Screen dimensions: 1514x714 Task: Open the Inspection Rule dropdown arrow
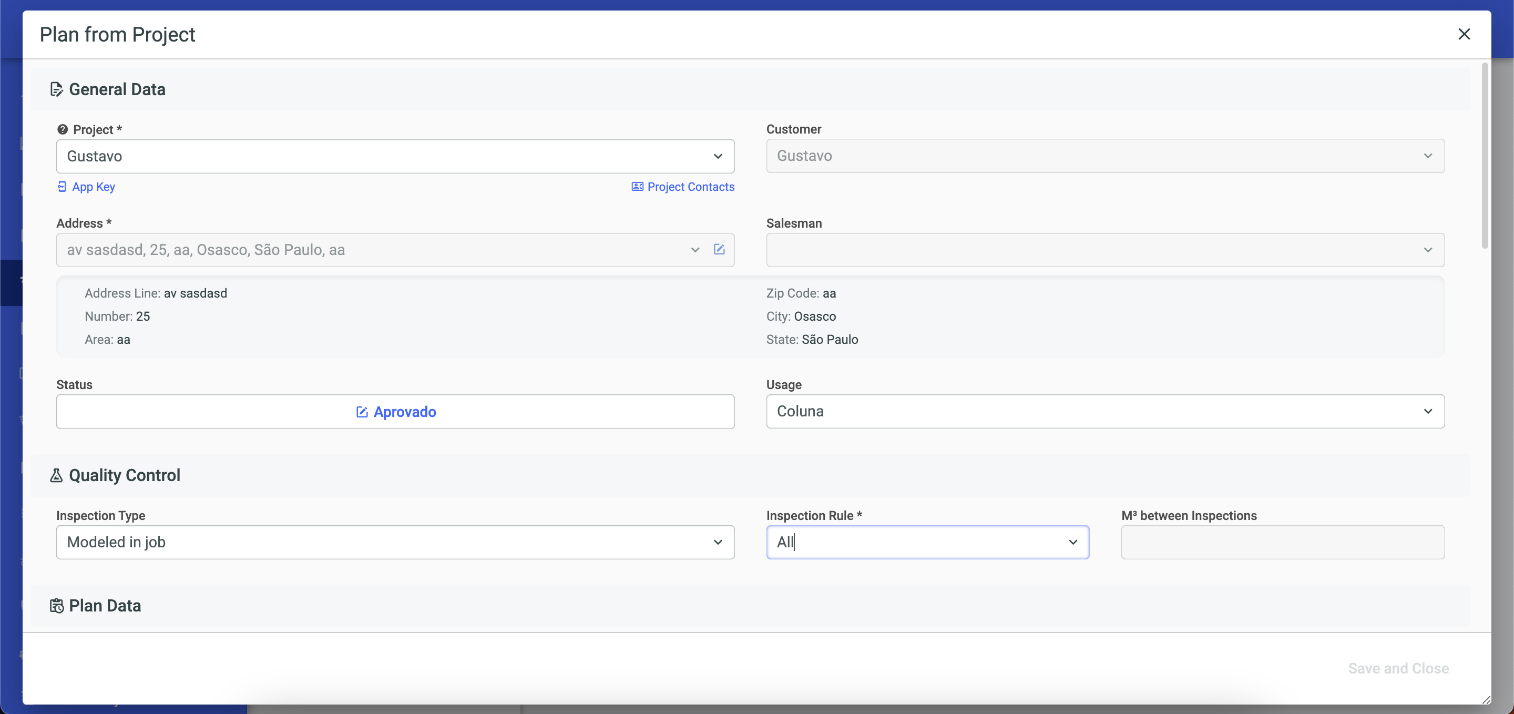pyautogui.click(x=1072, y=542)
